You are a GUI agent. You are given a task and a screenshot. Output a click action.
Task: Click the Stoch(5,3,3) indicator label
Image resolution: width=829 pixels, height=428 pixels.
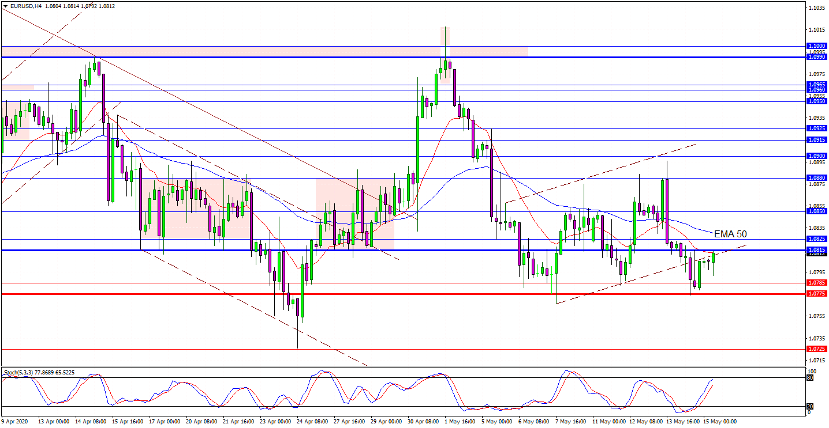(x=38, y=373)
